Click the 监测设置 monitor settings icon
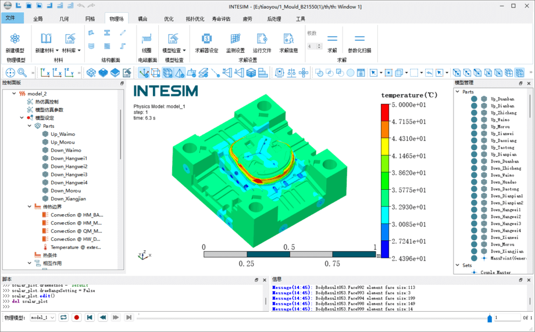 pos(236,39)
